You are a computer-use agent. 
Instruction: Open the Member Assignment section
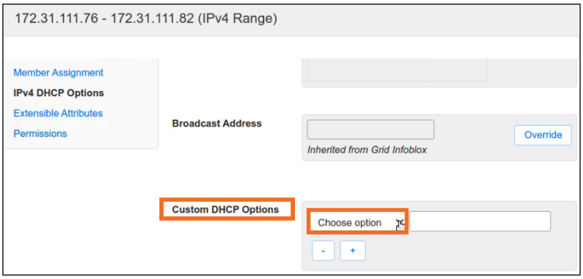pyautogui.click(x=59, y=73)
